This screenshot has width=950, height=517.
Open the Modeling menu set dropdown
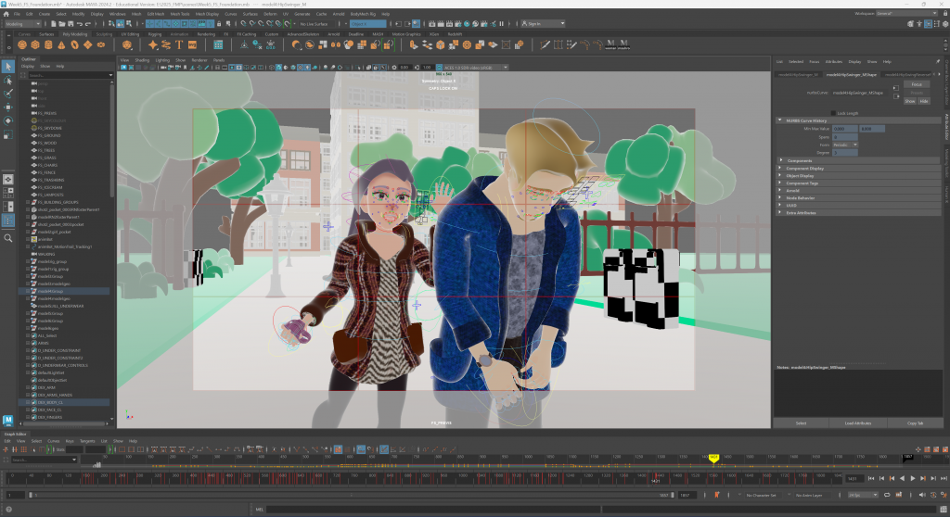[23, 24]
